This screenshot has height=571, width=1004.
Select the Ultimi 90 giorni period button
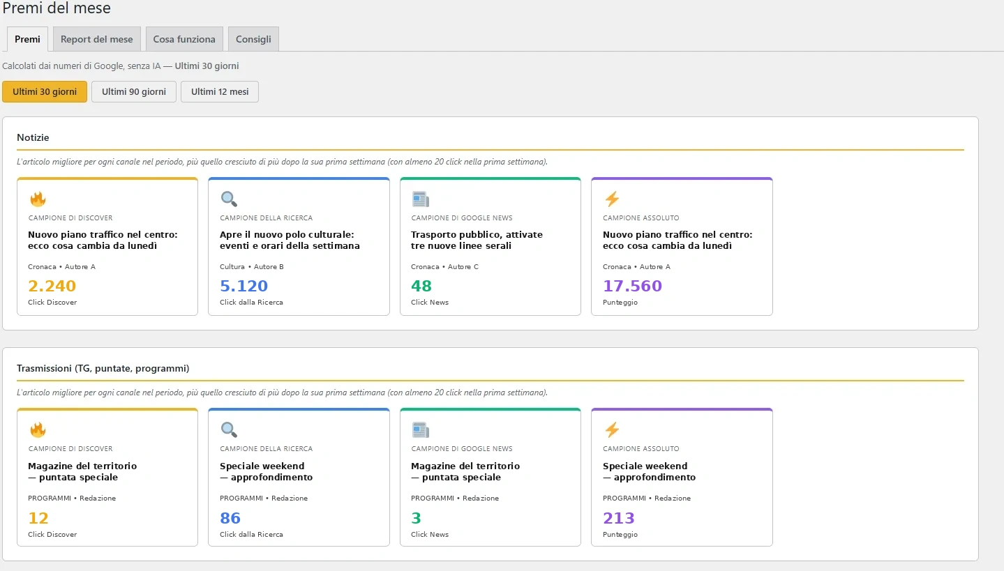click(x=134, y=91)
